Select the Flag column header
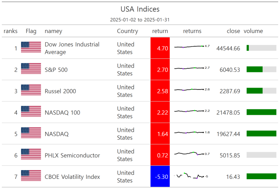The width and height of the screenshot is (280, 189). point(31,31)
